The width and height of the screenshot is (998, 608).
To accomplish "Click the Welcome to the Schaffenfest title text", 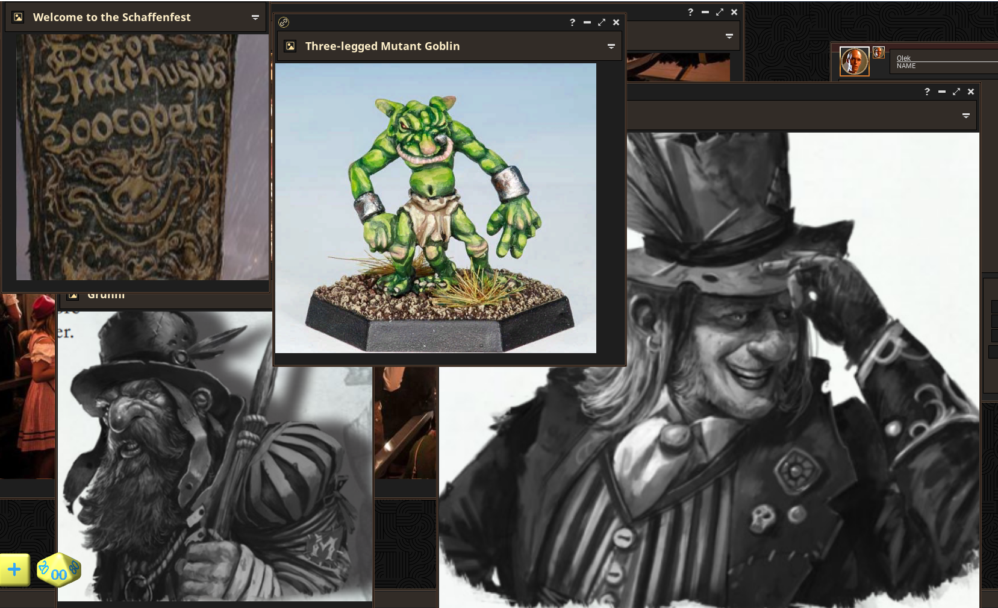I will (111, 17).
